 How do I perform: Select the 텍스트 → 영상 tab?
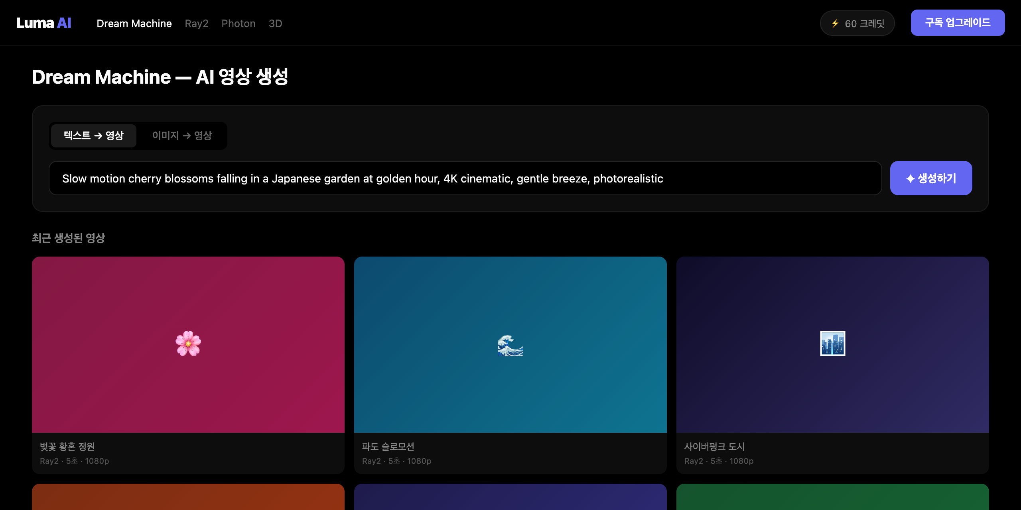click(x=94, y=135)
